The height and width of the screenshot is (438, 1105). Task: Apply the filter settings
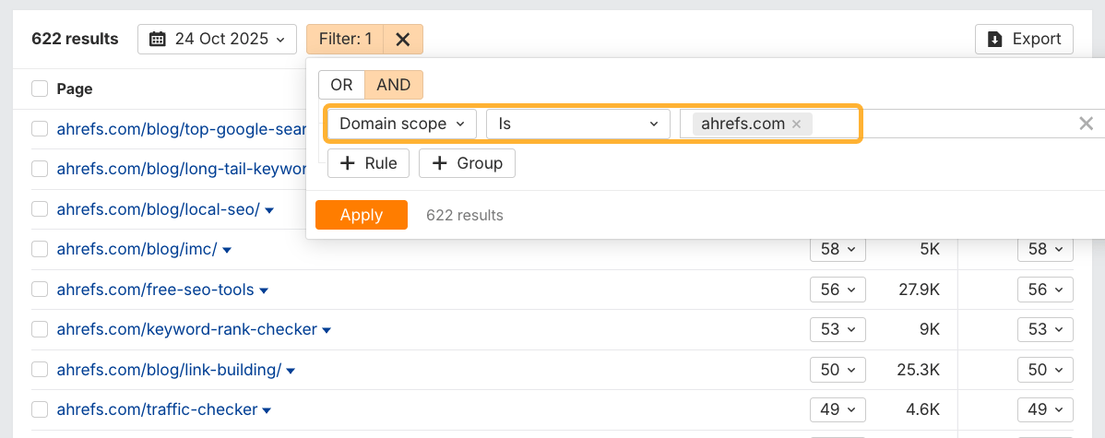point(361,215)
